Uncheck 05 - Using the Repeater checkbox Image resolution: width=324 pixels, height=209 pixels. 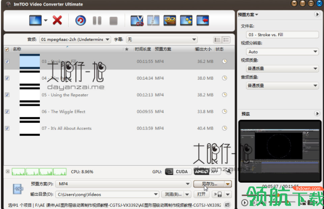tap(7, 95)
